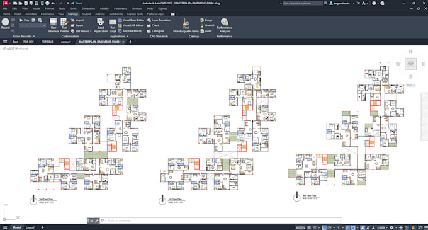Open the annotation scale dropdown in status bar
Image resolution: width=428 pixels, height=230 pixels.
pos(383,227)
